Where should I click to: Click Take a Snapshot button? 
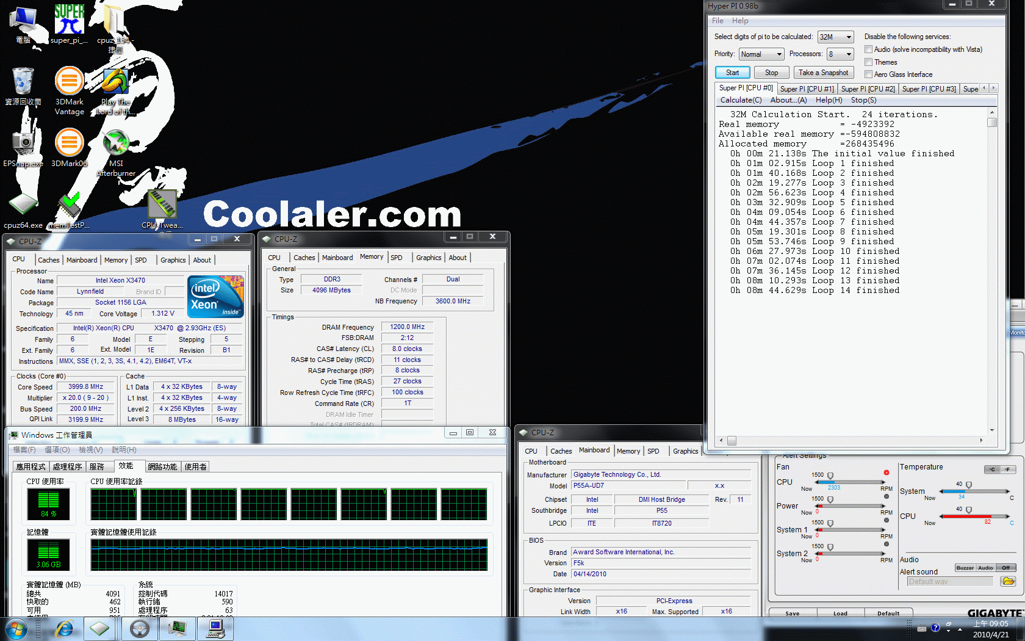point(823,73)
